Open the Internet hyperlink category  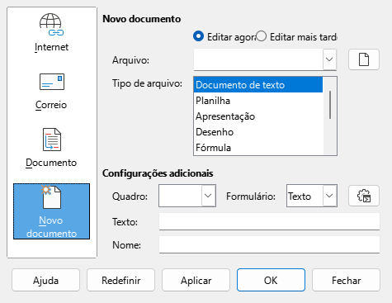(51, 32)
